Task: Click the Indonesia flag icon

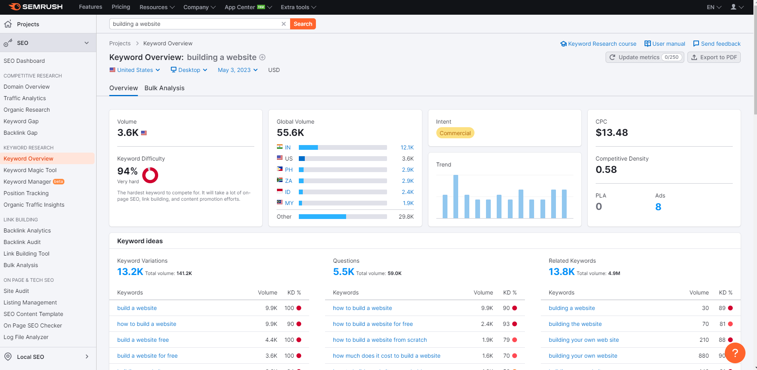Action: [280, 191]
